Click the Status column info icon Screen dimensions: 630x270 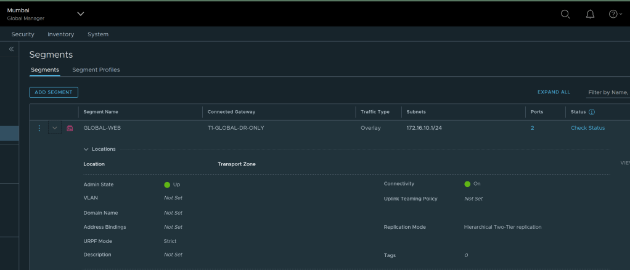[592, 112]
